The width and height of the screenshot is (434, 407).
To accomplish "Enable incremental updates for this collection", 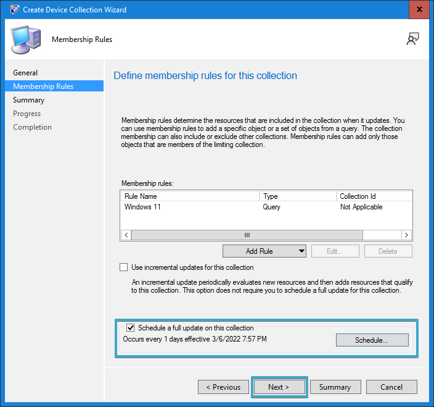I will pos(124,267).
